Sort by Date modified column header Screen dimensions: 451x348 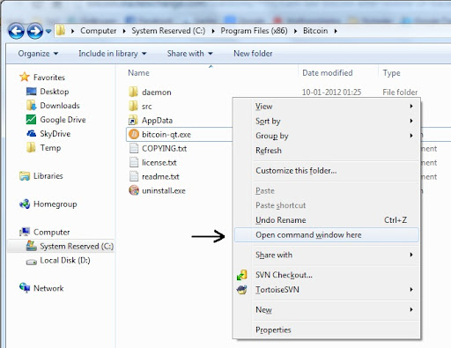(328, 73)
